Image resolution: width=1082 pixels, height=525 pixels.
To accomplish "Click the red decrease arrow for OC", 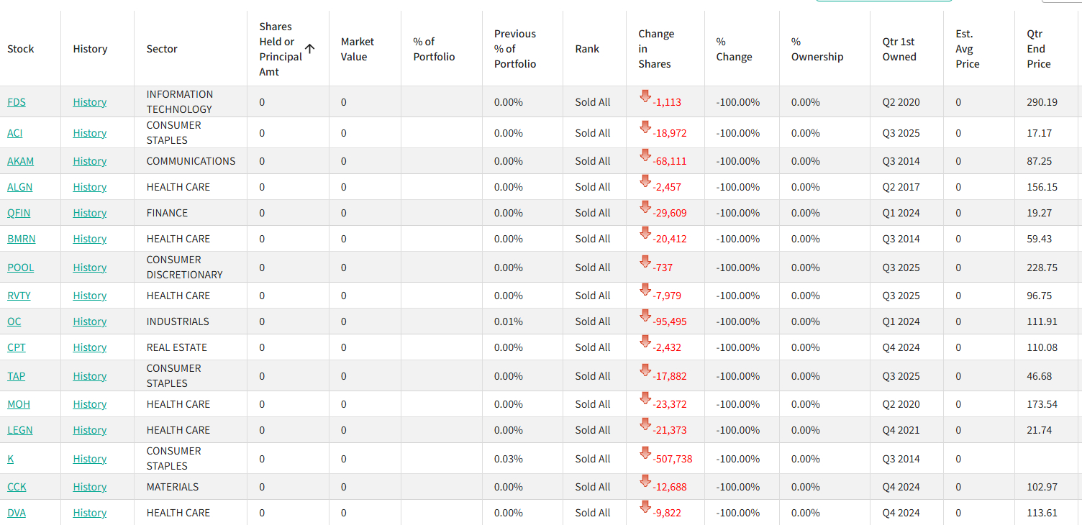I will click(645, 316).
